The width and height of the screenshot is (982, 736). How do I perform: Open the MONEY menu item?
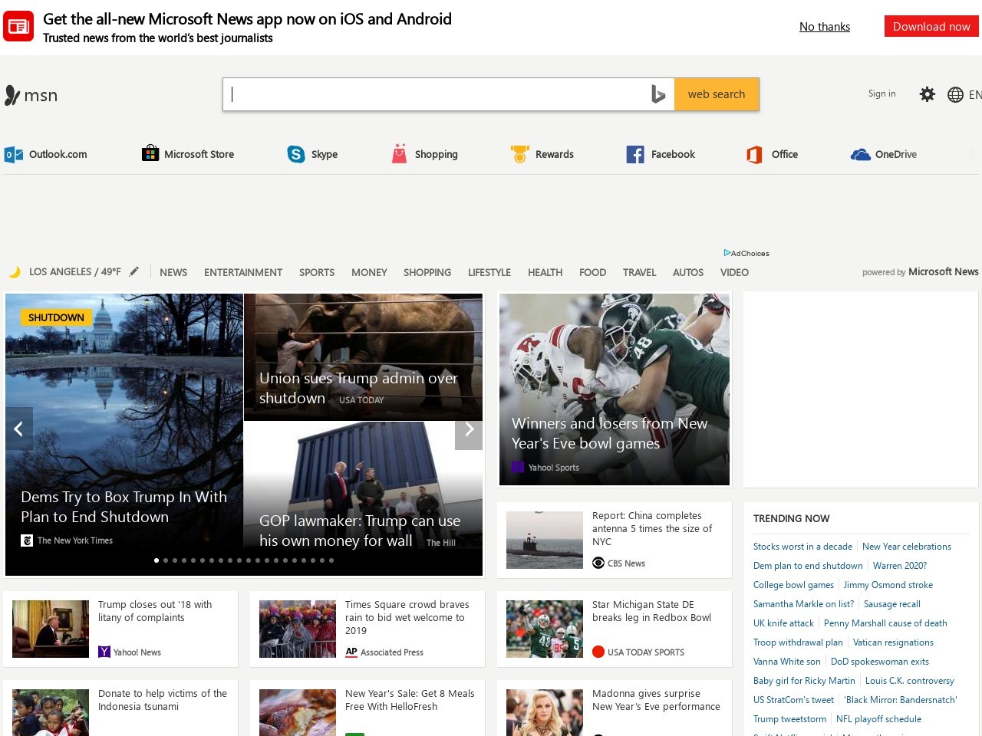click(x=369, y=272)
